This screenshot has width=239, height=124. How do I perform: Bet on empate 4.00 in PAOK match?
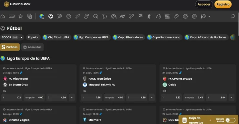114,97
